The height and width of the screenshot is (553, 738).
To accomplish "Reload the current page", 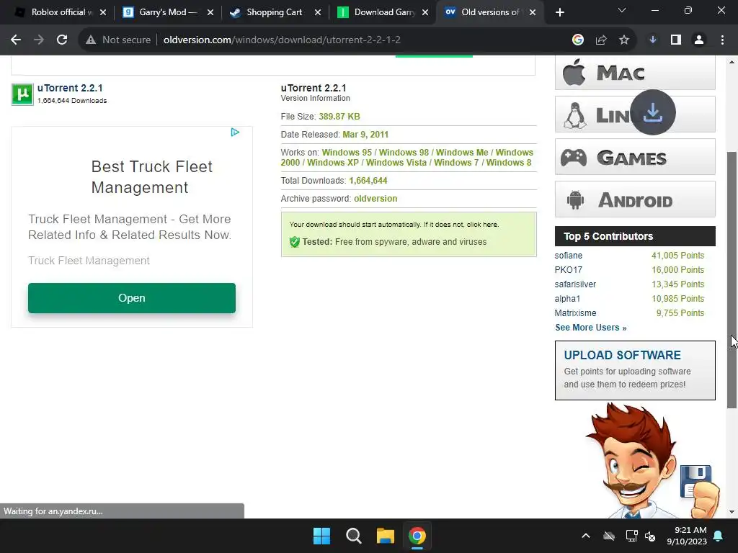I will click(x=62, y=40).
